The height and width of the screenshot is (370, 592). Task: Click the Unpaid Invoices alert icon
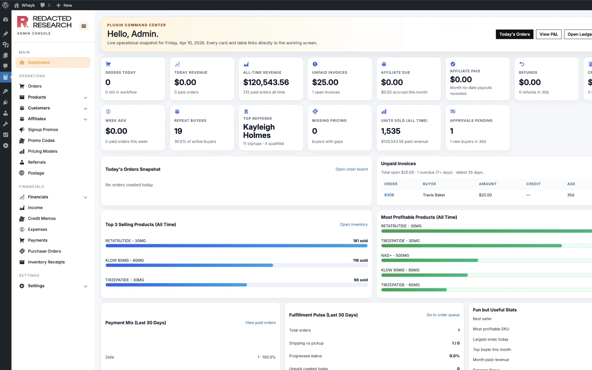(x=315, y=64)
